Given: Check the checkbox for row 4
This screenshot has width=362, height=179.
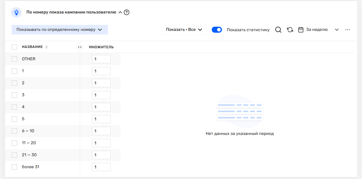Looking at the screenshot, I should [x=14, y=107].
